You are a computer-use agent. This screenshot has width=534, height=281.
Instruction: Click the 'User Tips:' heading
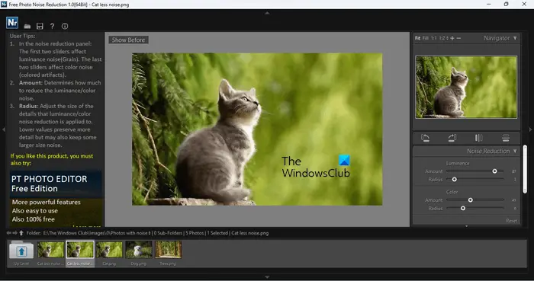[22, 36]
